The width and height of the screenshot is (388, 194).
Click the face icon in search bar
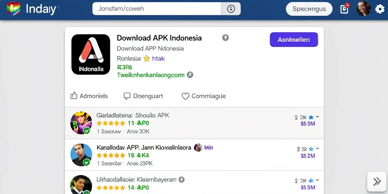pyautogui.click(x=231, y=9)
